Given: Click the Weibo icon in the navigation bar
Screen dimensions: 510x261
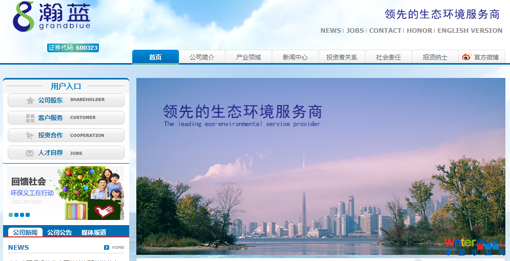Looking at the screenshot, I should pyautogui.click(x=466, y=57).
